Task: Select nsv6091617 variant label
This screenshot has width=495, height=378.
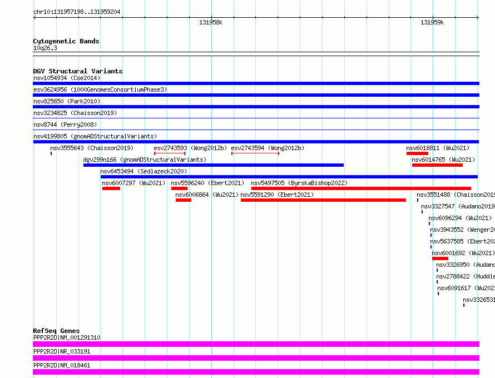Action: (466, 288)
